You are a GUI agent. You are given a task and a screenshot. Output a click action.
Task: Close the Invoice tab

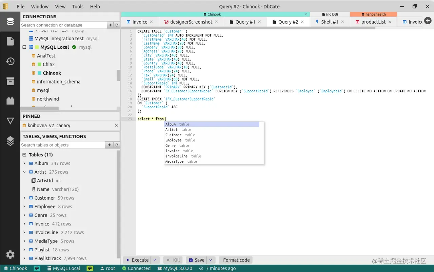point(152,22)
